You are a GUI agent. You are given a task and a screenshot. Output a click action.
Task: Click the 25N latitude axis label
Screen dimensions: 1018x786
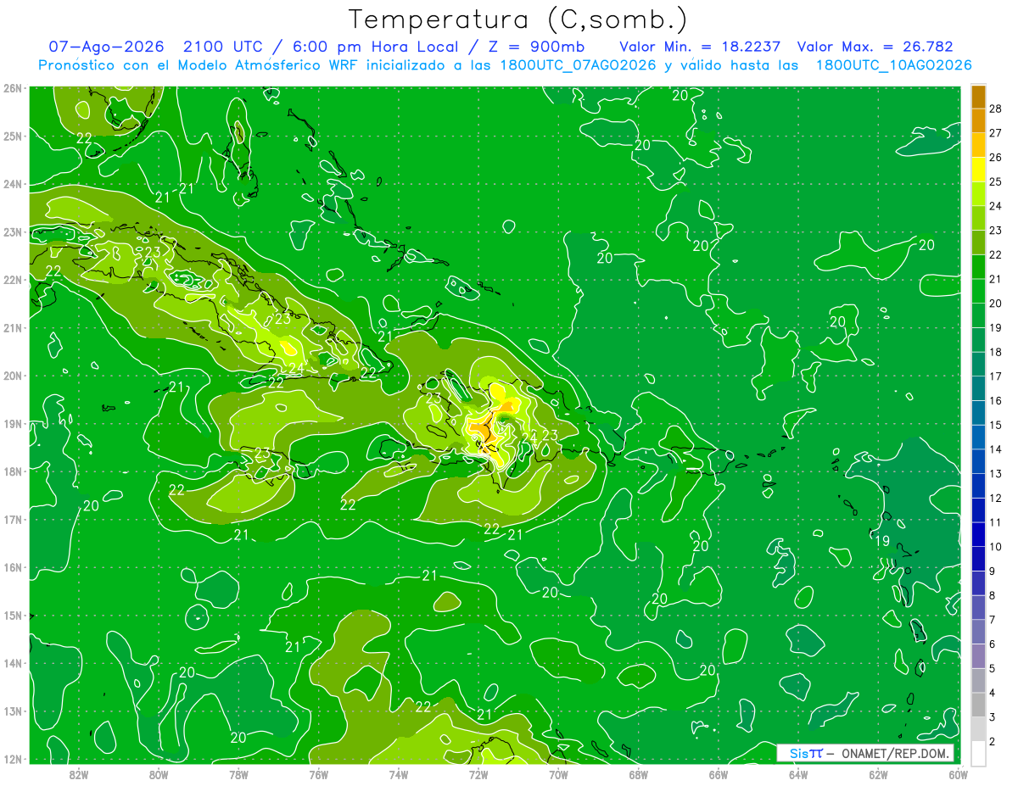(x=12, y=136)
